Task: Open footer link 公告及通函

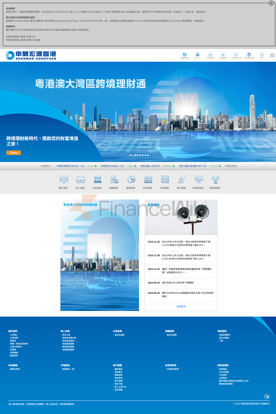Action: coord(224,372)
